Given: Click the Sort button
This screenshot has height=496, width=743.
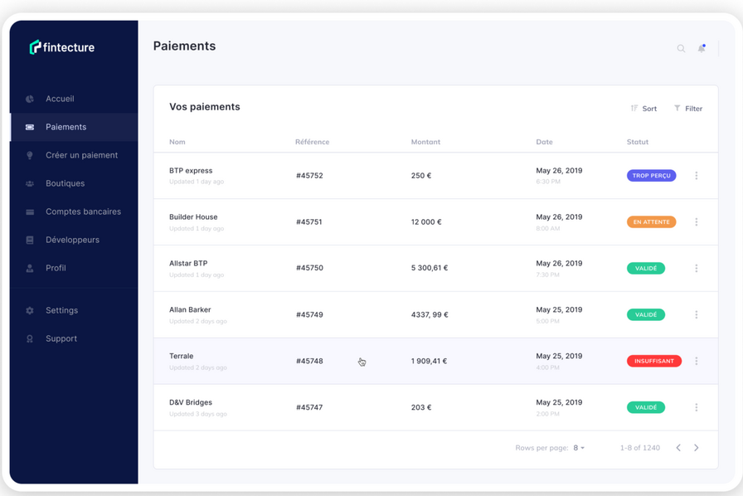Looking at the screenshot, I should (643, 109).
